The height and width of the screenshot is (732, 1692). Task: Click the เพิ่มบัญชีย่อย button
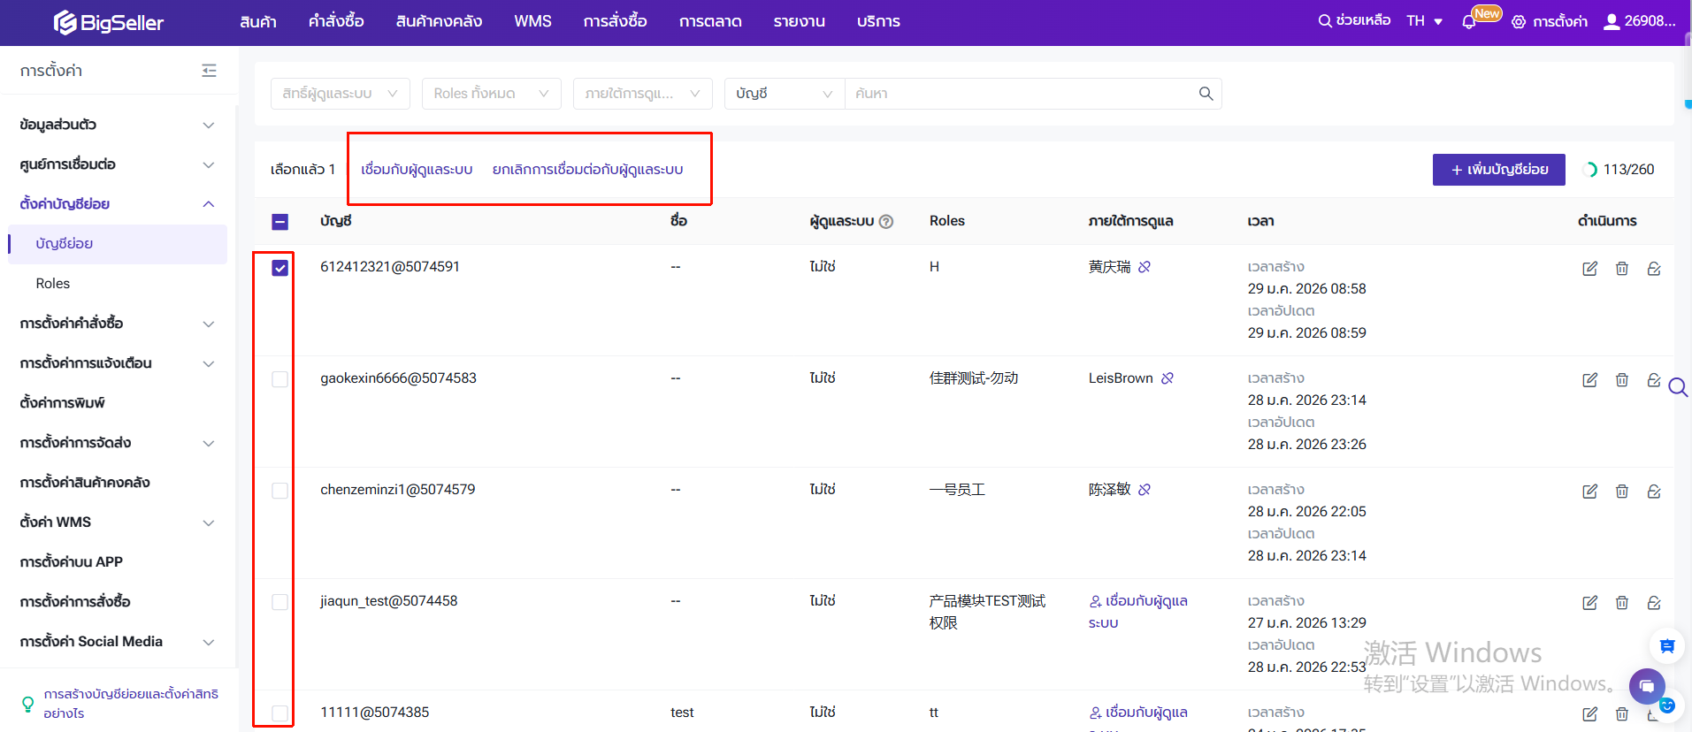tap(1498, 170)
